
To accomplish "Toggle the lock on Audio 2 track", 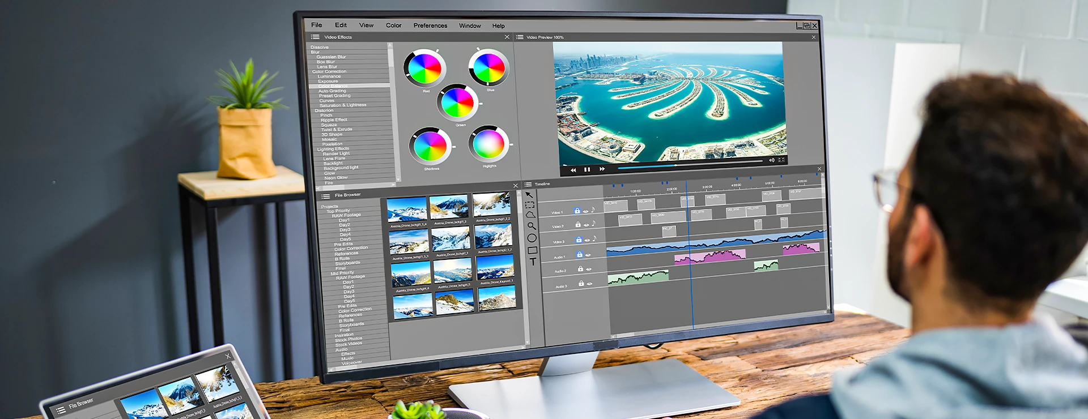I will coord(580,269).
